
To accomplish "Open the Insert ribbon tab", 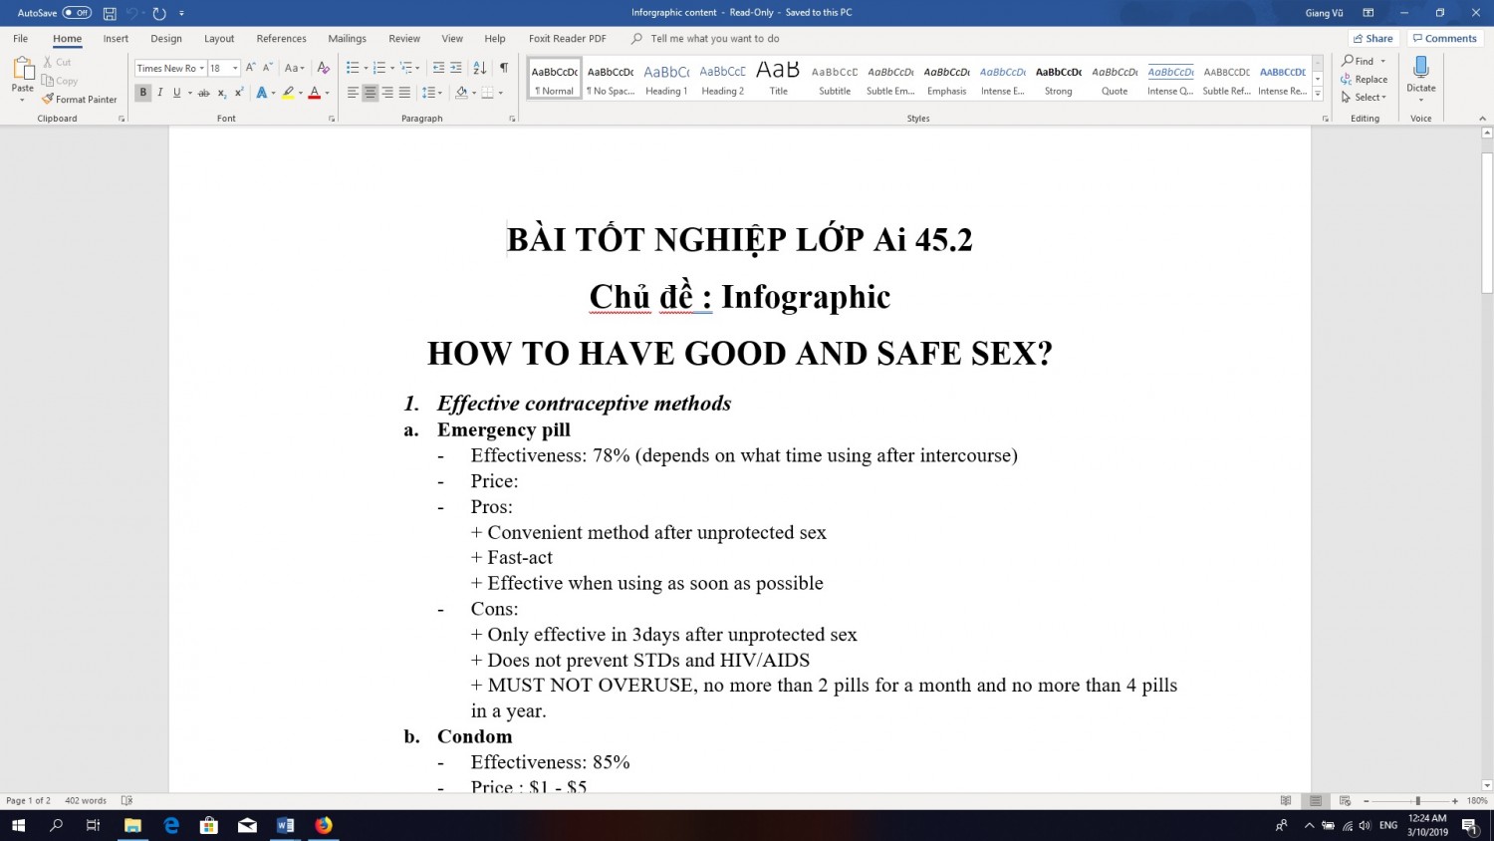I will point(116,39).
